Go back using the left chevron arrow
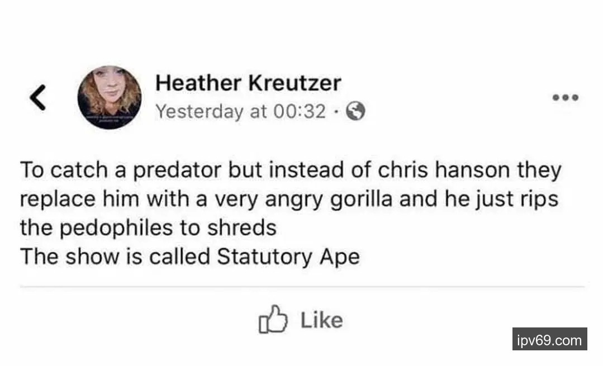The image size is (603, 366). 37,99
